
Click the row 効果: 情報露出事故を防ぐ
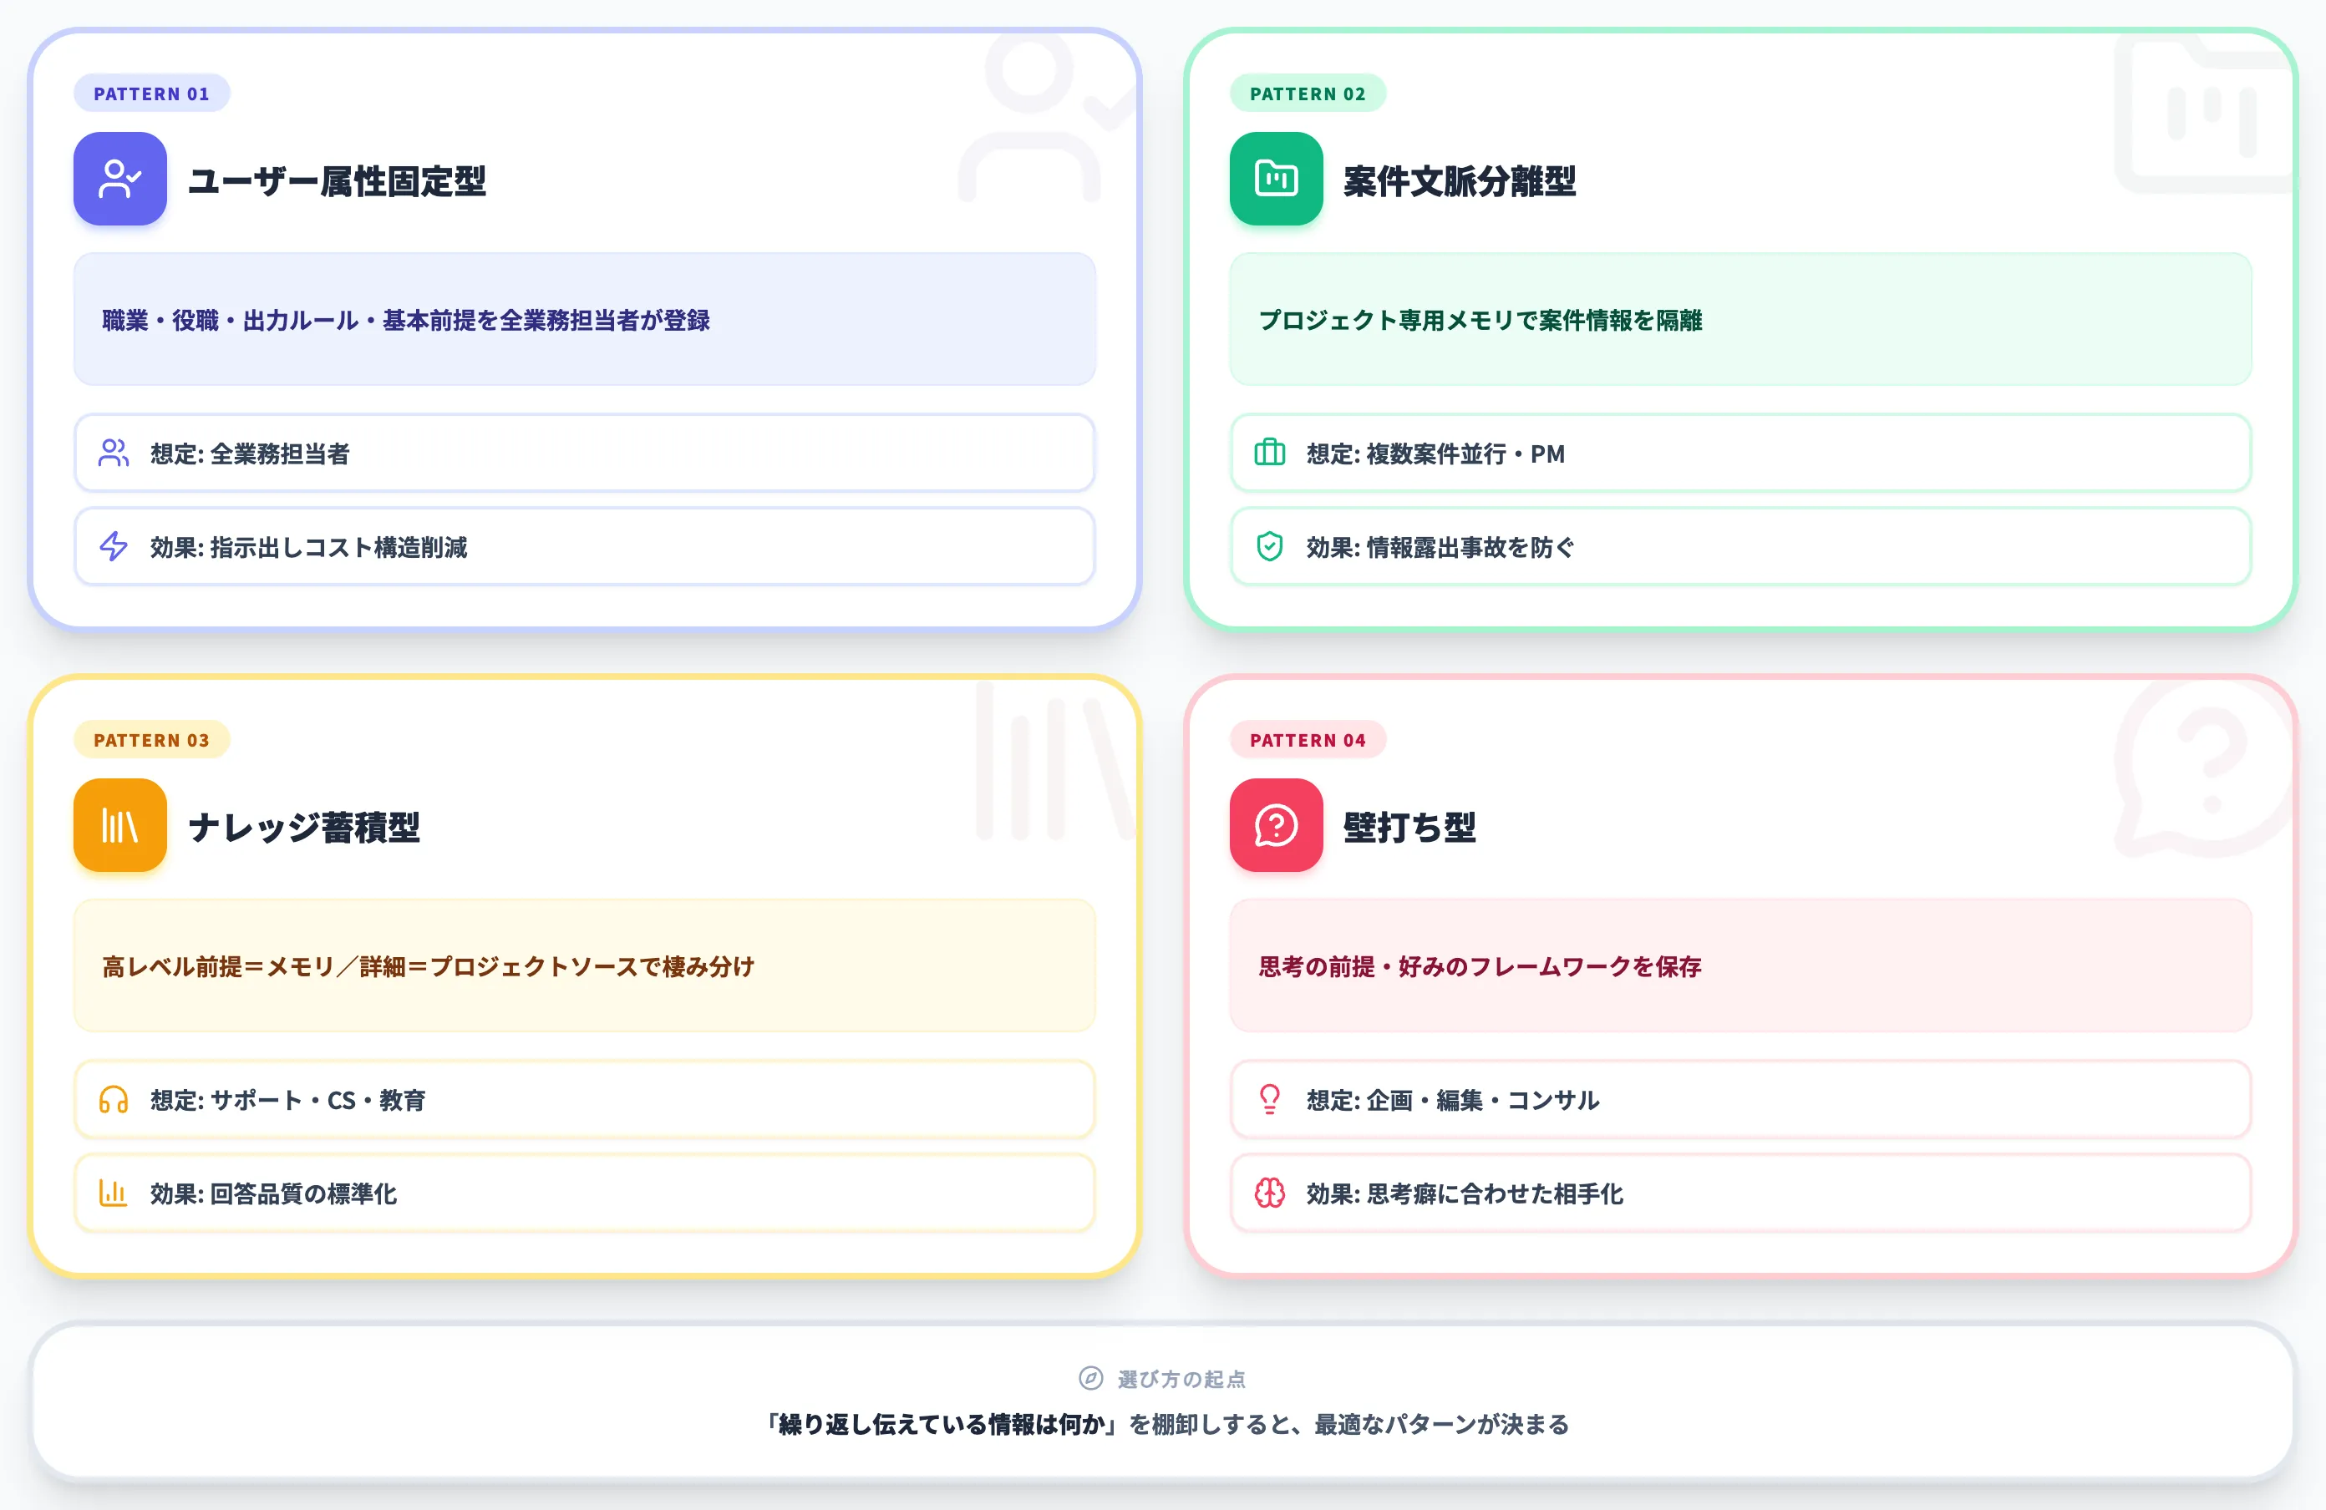coord(1740,547)
